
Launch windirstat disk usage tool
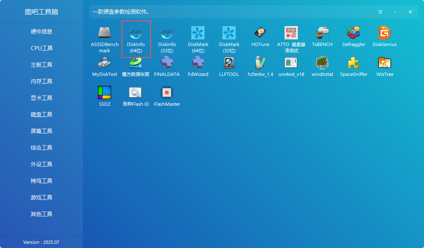[x=322, y=66]
